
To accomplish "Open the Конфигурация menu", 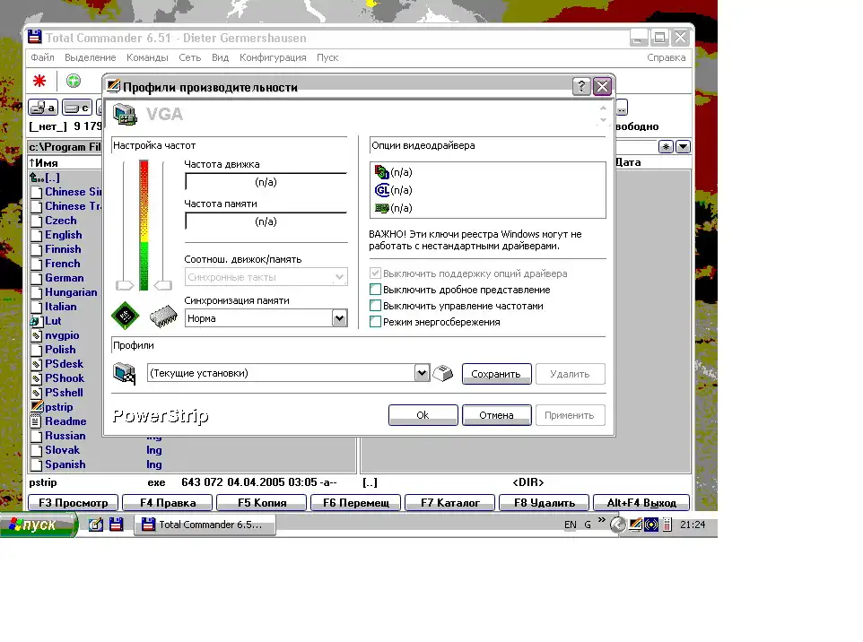I will click(x=273, y=57).
